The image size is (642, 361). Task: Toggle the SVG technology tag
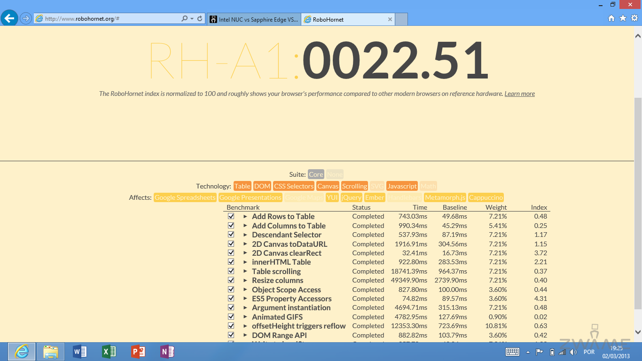pos(377,186)
